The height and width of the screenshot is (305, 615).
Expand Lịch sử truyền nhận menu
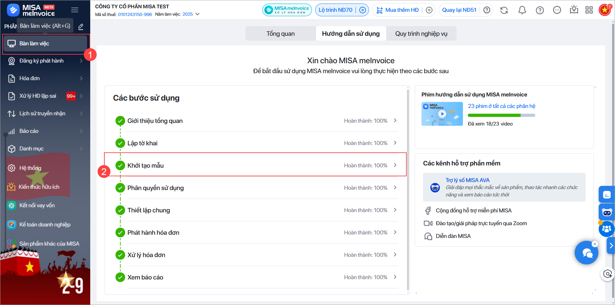(x=45, y=113)
